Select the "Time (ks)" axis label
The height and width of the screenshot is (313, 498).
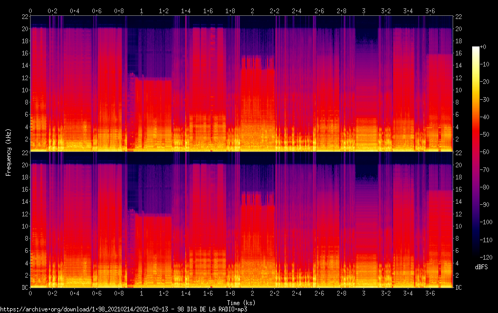pos(241,302)
